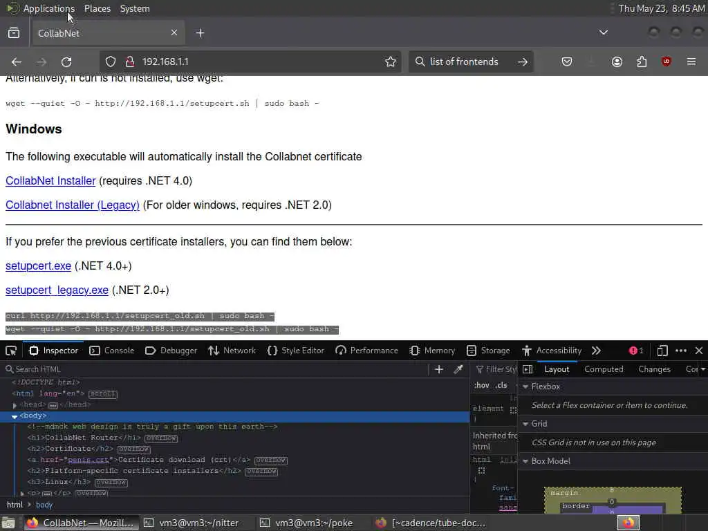Open the Firefox account icon
The width and height of the screenshot is (708, 531).
tap(617, 62)
